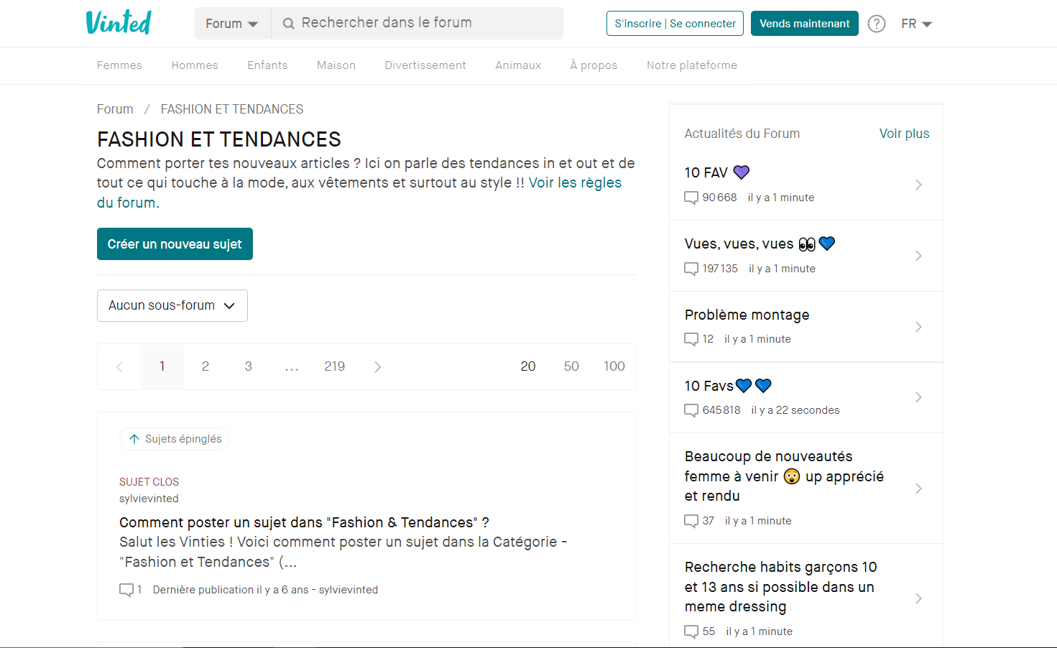
Task: Click the search magnifier icon
Action: (289, 24)
